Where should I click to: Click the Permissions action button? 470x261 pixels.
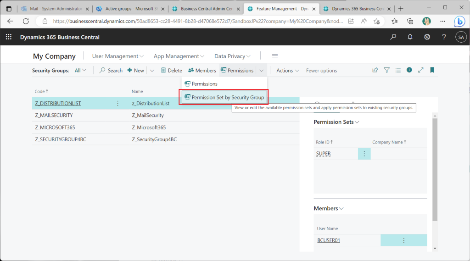pyautogui.click(x=237, y=71)
